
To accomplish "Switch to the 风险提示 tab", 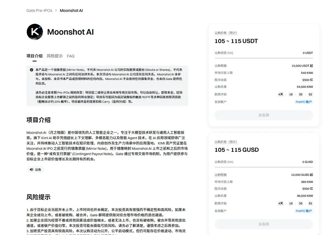I will 54,56.
